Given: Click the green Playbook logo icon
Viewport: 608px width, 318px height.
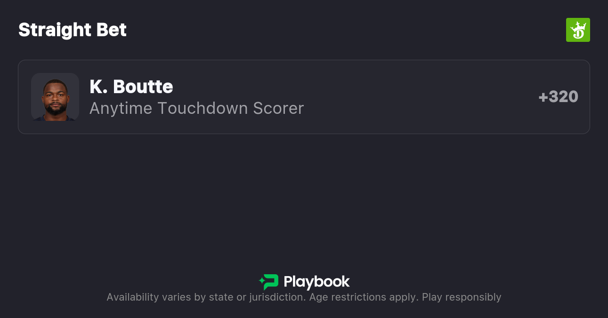Looking at the screenshot, I should coord(270,282).
